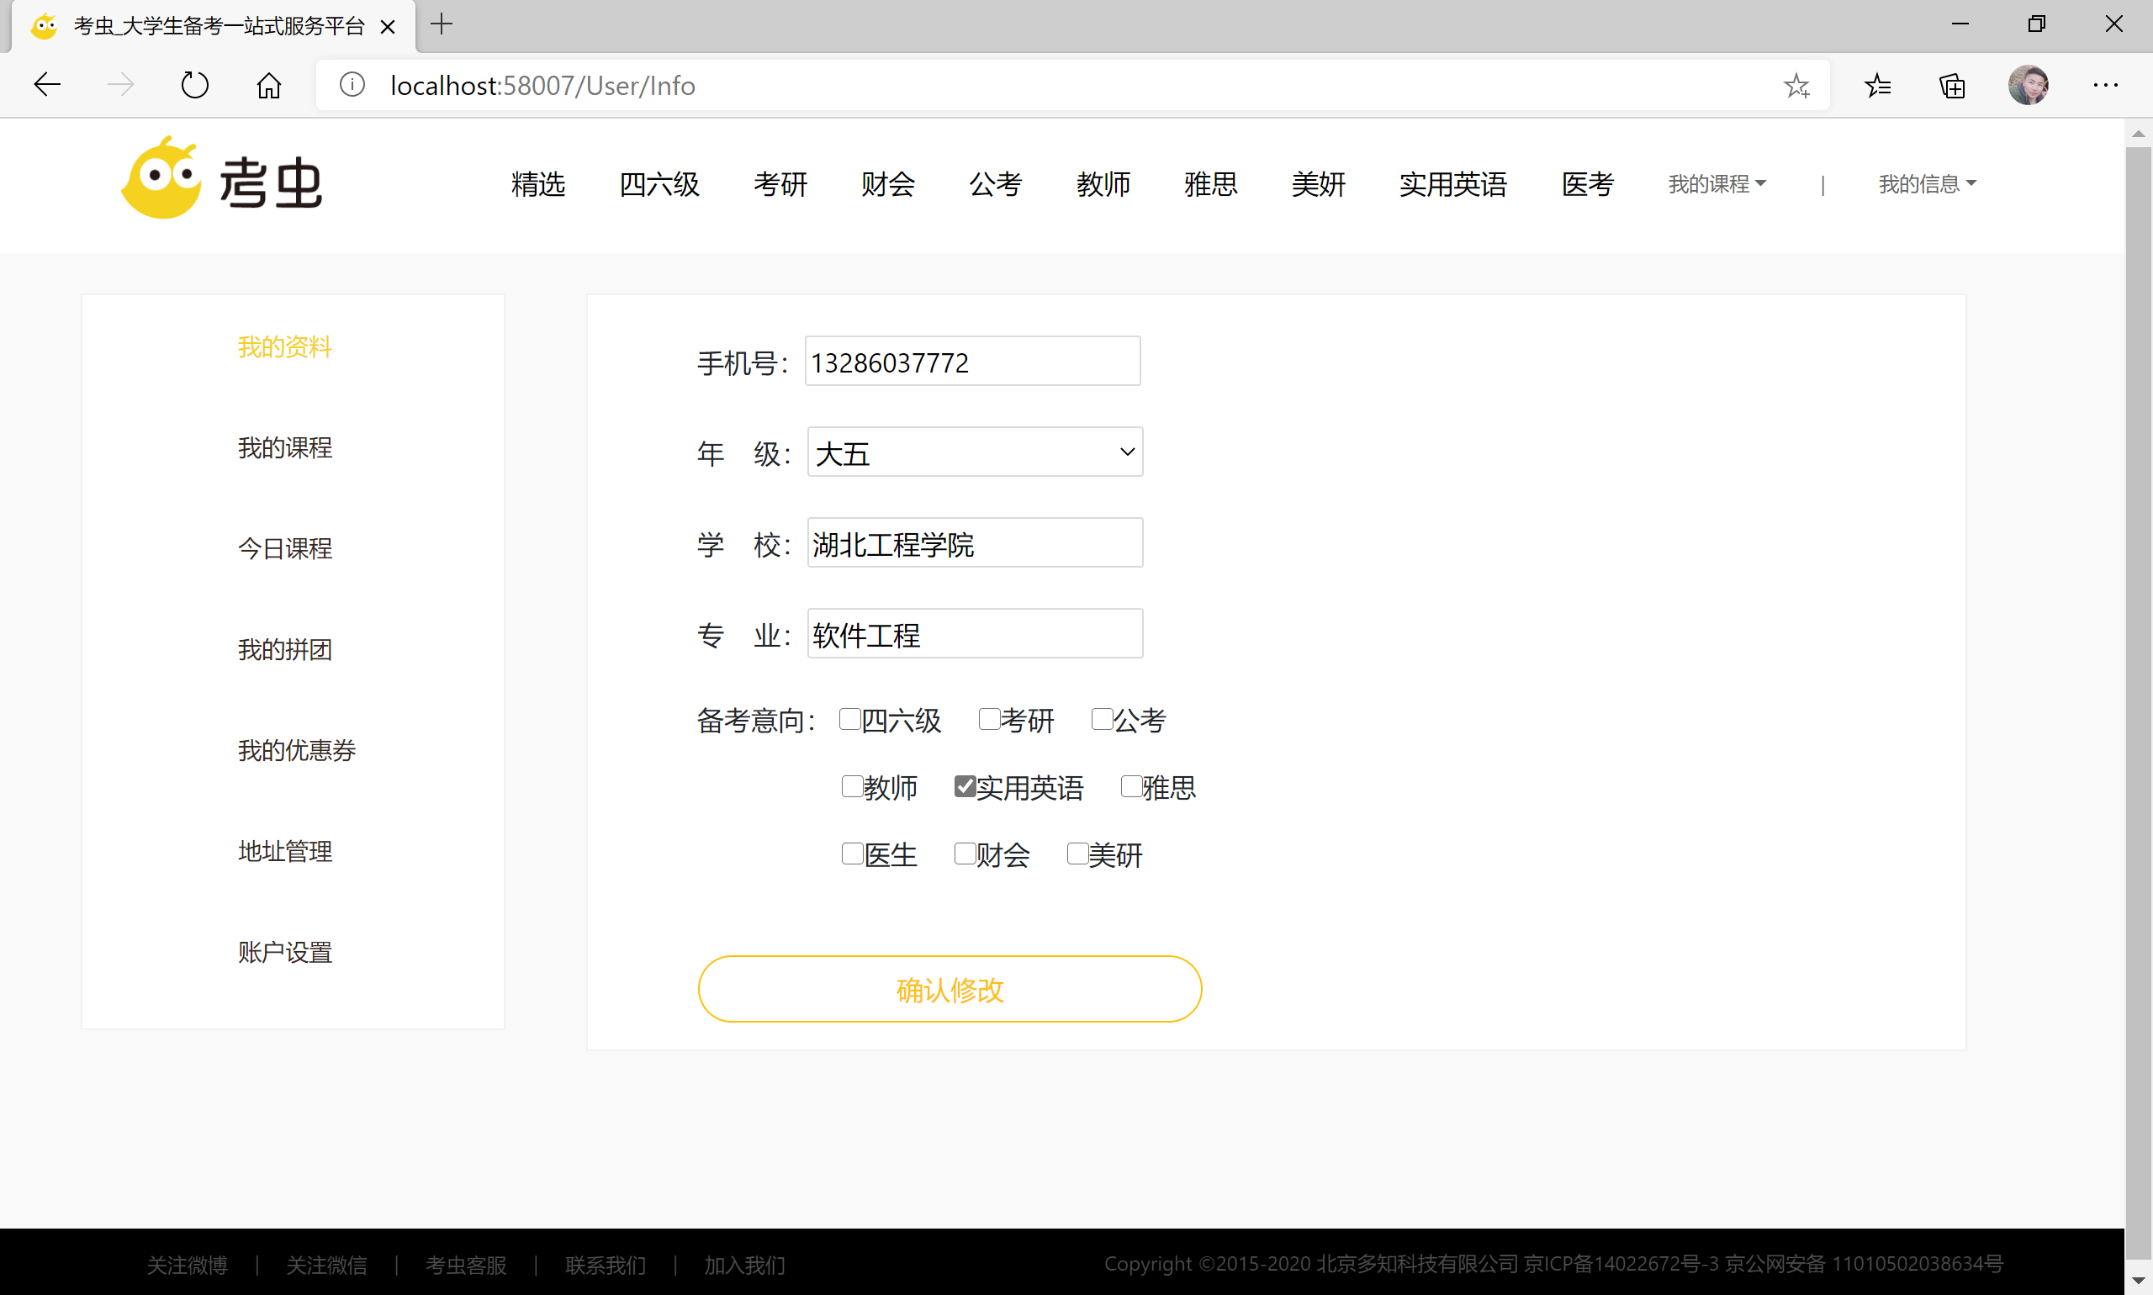This screenshot has height=1295, width=2153.
Task: Go to browser home page icon
Action: [x=269, y=86]
